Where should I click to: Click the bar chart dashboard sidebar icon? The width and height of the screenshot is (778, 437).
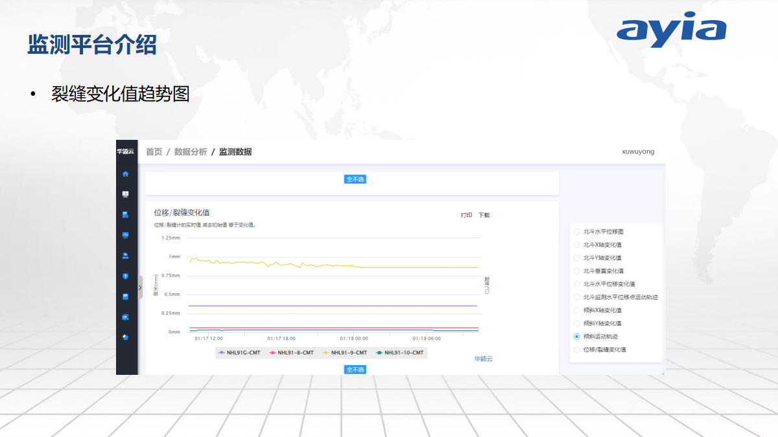click(x=126, y=194)
